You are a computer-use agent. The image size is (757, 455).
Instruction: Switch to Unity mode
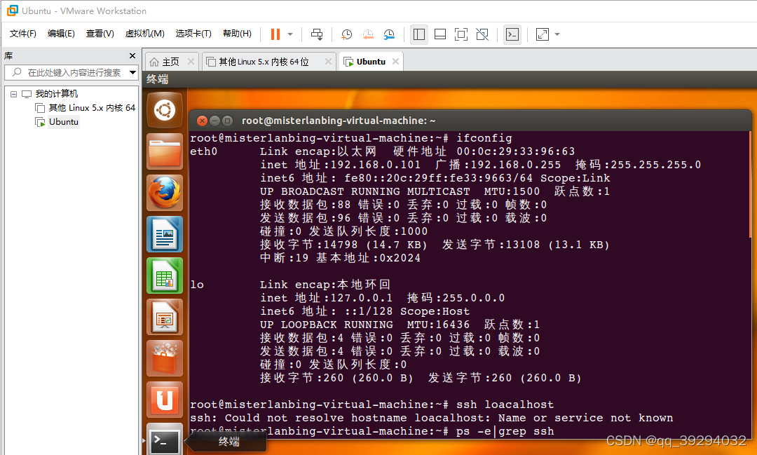coord(482,34)
